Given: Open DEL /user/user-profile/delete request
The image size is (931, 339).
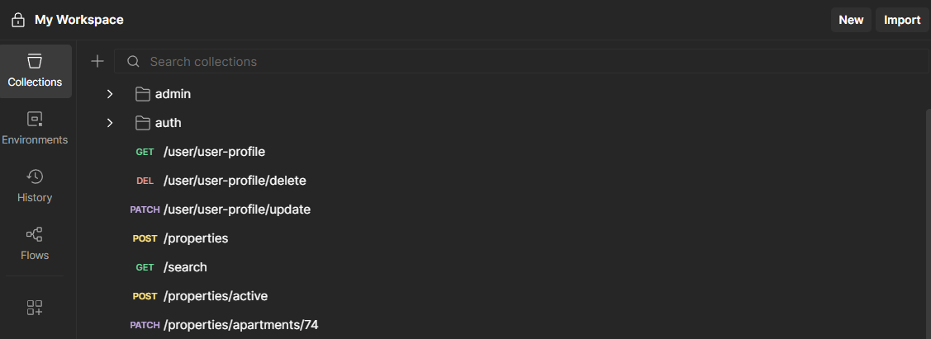Looking at the screenshot, I should click(235, 181).
